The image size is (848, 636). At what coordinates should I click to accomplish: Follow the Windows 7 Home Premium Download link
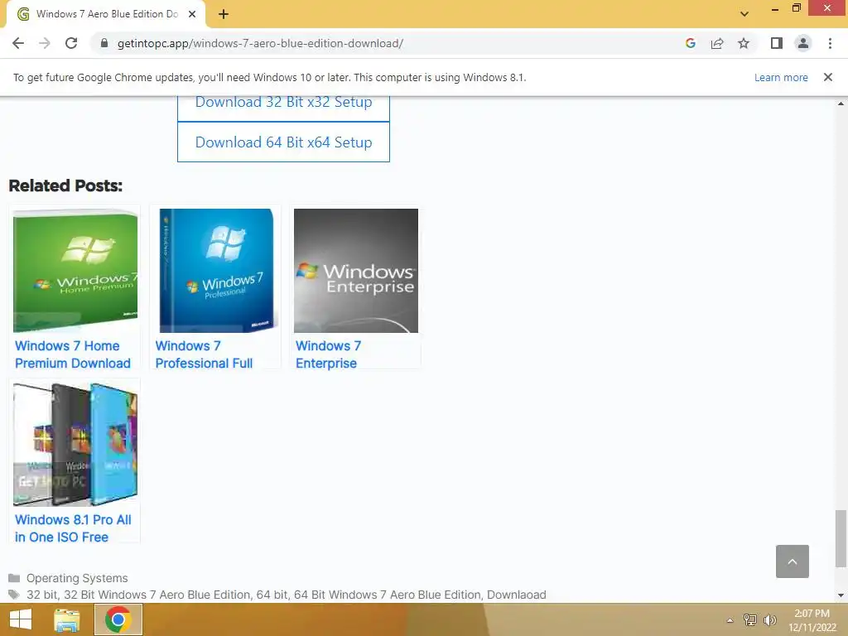[x=73, y=354]
